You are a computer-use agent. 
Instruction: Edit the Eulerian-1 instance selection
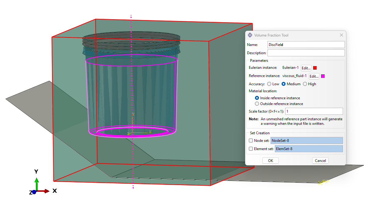(306, 68)
